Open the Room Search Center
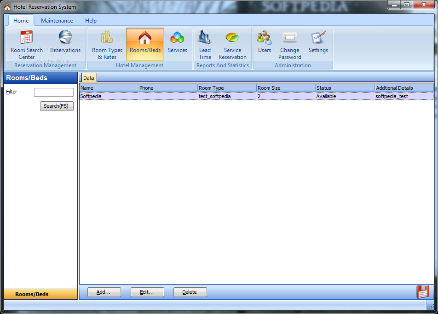Image resolution: width=438 pixels, height=314 pixels. (x=27, y=45)
